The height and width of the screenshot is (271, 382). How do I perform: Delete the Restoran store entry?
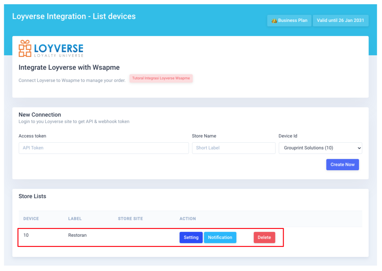click(x=264, y=237)
